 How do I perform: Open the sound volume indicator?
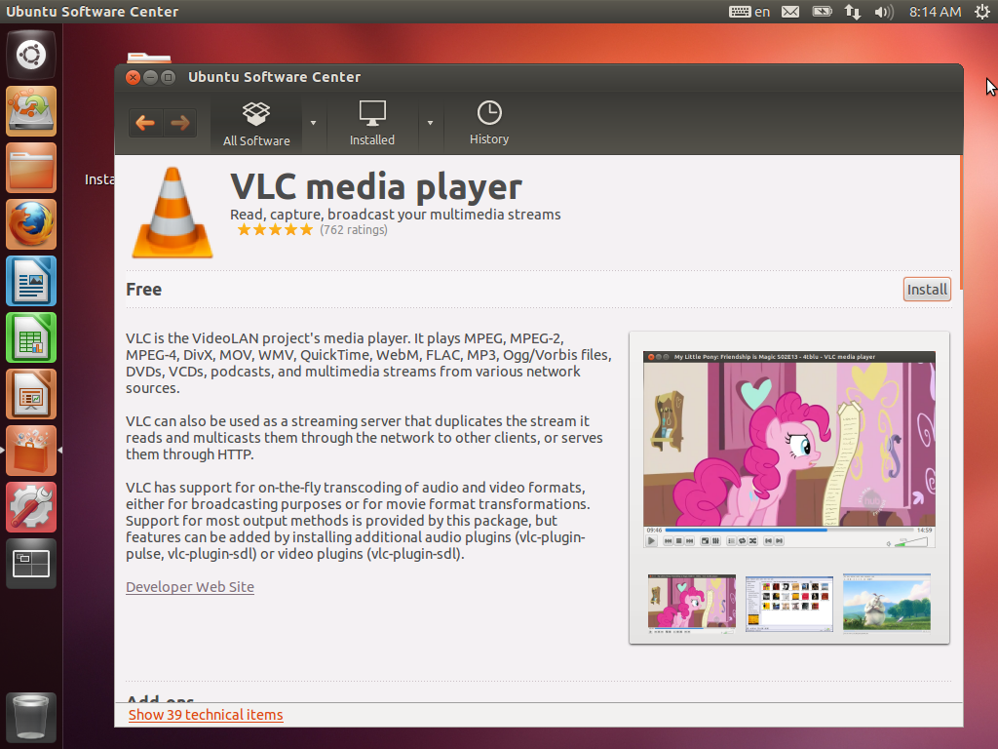click(883, 12)
